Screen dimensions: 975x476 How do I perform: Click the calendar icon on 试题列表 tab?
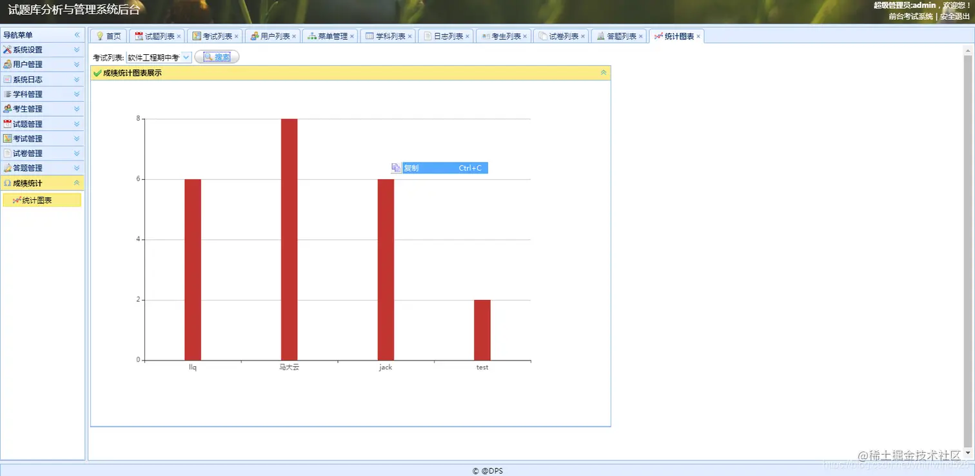tap(139, 36)
